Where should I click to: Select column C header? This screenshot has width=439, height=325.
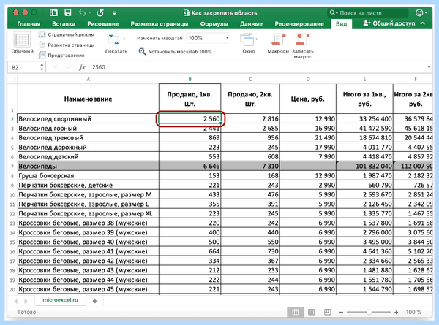point(250,79)
